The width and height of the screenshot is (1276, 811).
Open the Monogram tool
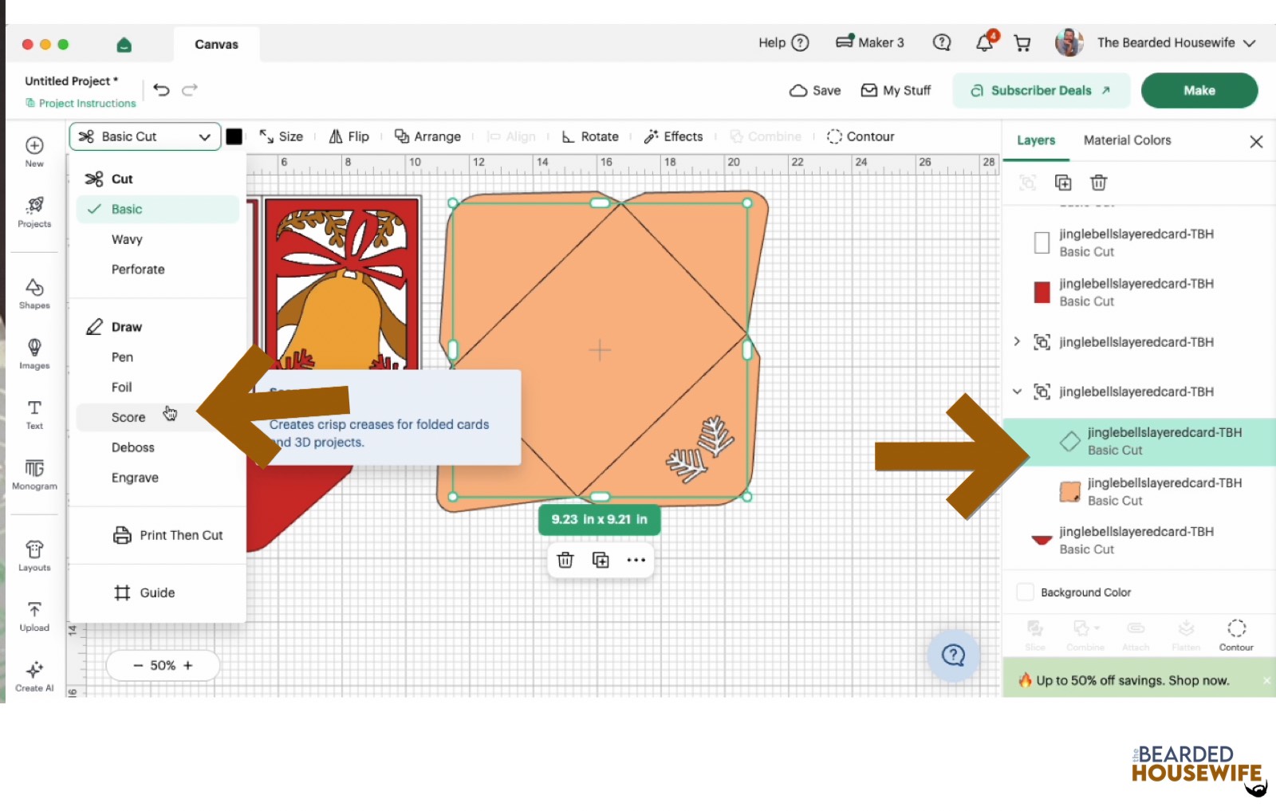point(34,474)
